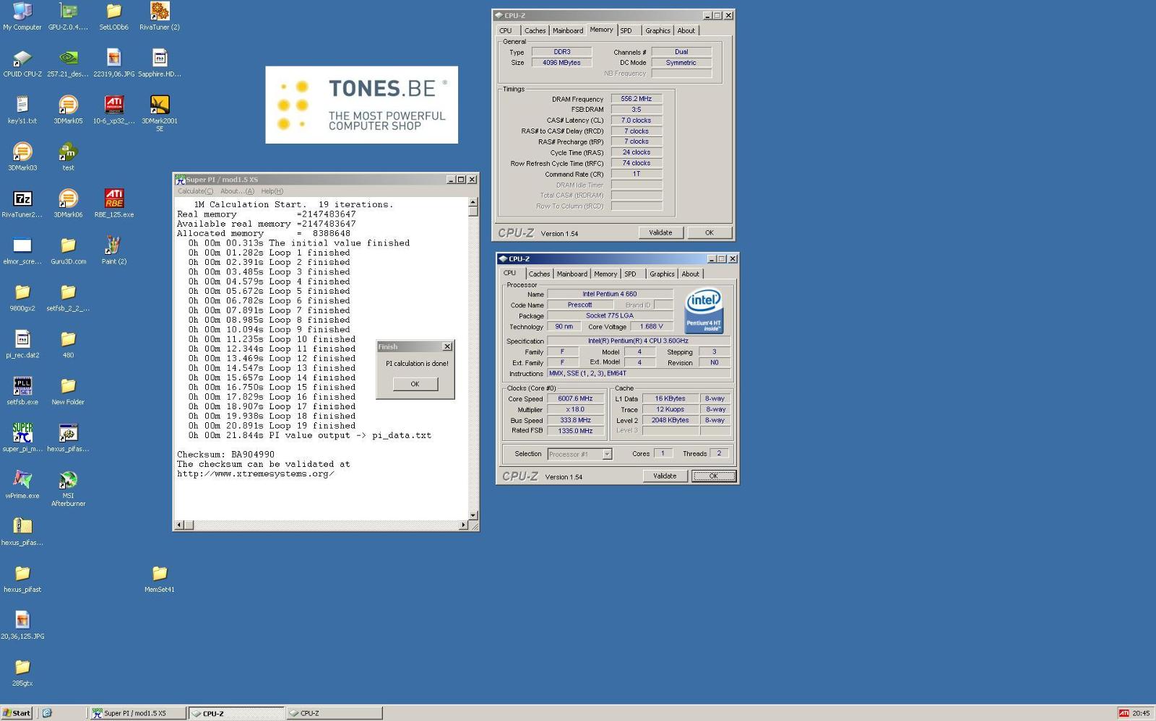Select second CPU-Z taskbar button
Viewport: 1156px width, 721px height.
click(334, 713)
